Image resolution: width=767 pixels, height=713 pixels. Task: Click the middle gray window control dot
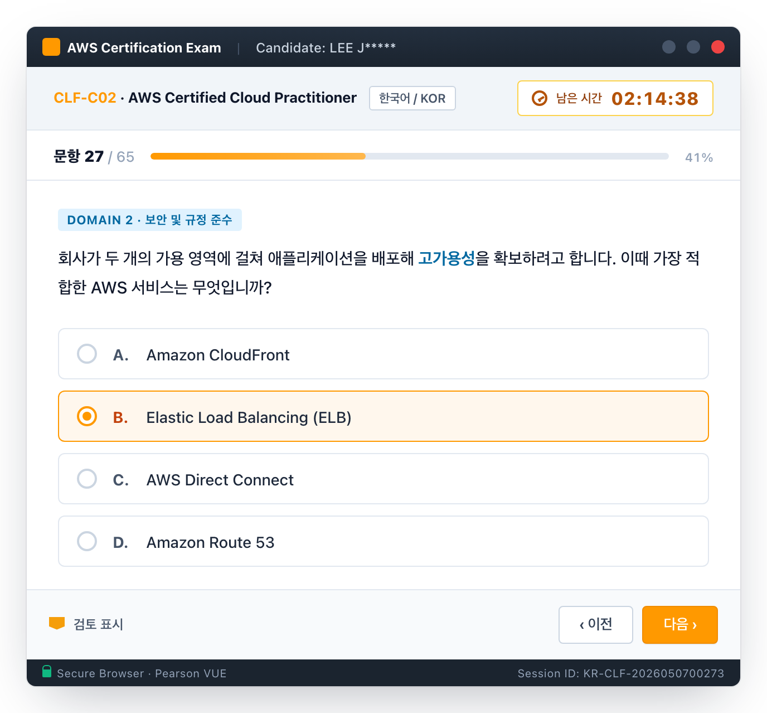693,47
